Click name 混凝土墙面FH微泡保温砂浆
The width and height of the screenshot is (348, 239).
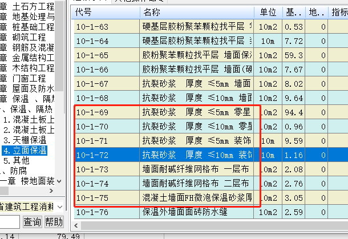tap(197, 198)
